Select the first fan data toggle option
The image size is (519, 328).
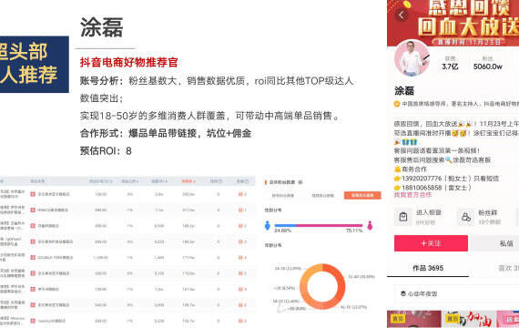283,196
